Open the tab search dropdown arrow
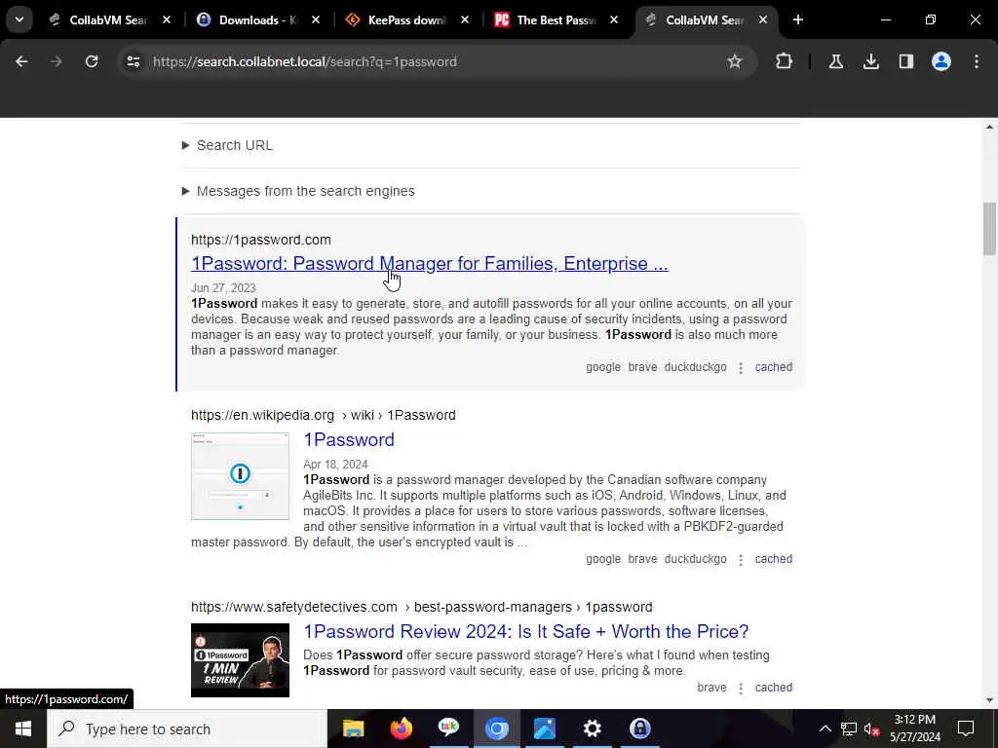Image resolution: width=998 pixels, height=748 pixels. coord(19,19)
